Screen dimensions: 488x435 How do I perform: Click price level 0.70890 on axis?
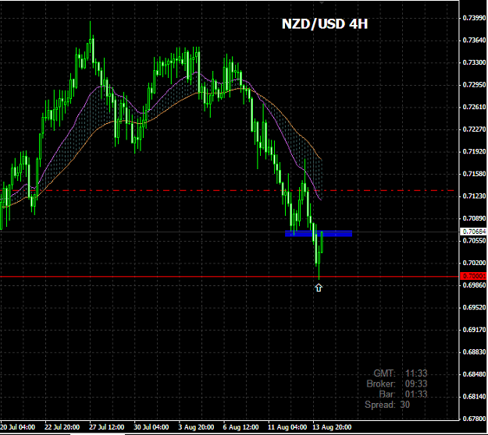pyautogui.click(x=474, y=218)
